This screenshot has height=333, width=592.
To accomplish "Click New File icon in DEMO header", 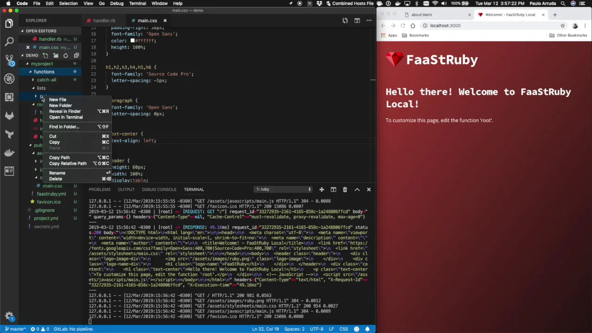I will (45, 55).
